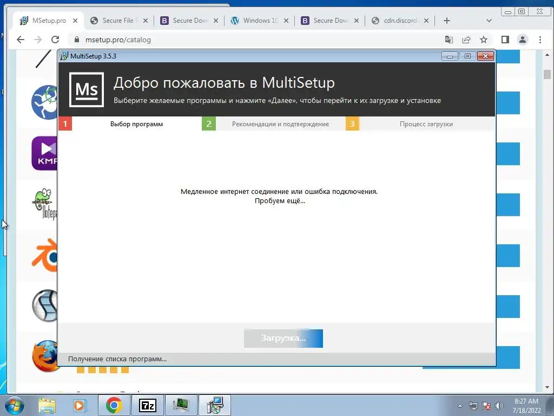Open Windows Start menu
554x416 pixels.
(x=14, y=405)
